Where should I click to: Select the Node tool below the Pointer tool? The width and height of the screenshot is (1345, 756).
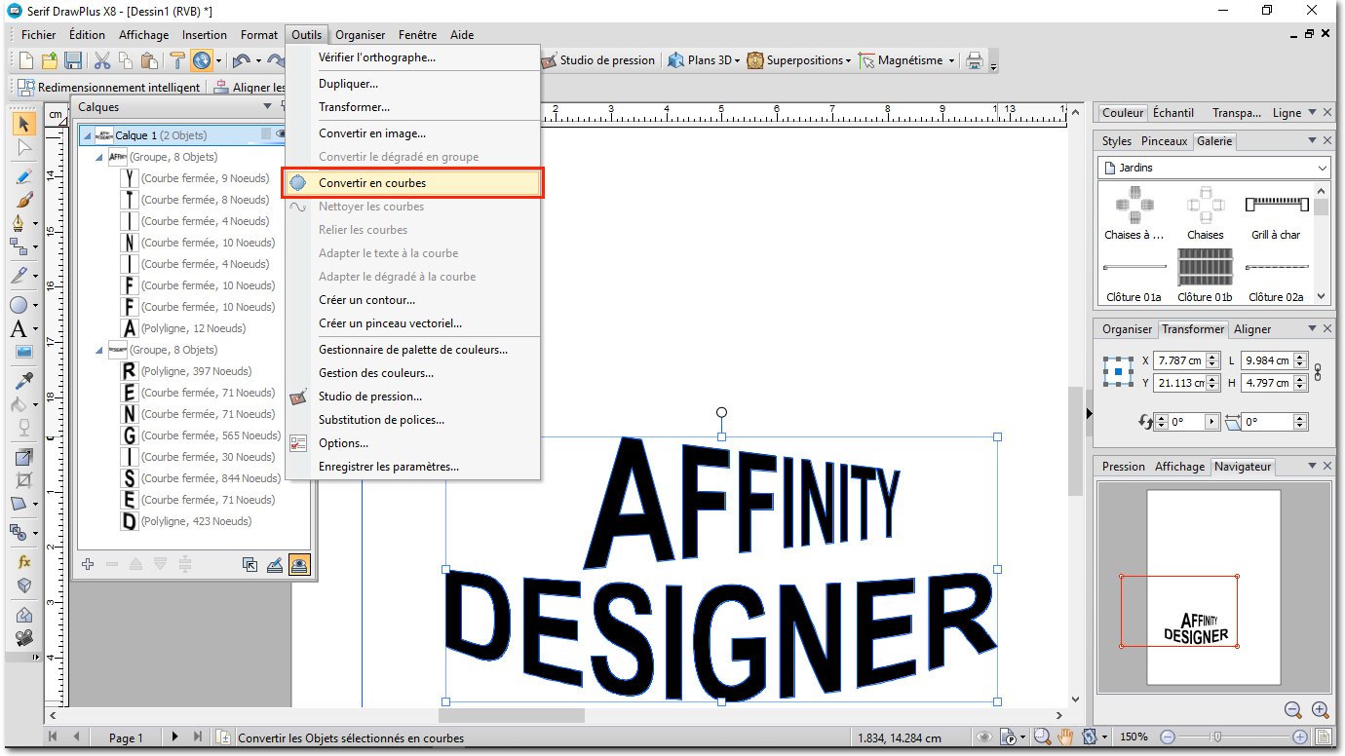[x=24, y=148]
